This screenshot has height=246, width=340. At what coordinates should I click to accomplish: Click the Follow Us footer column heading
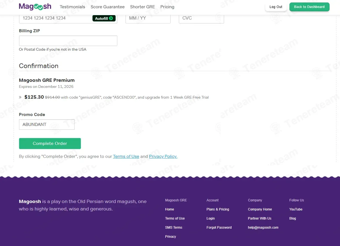[297, 200]
